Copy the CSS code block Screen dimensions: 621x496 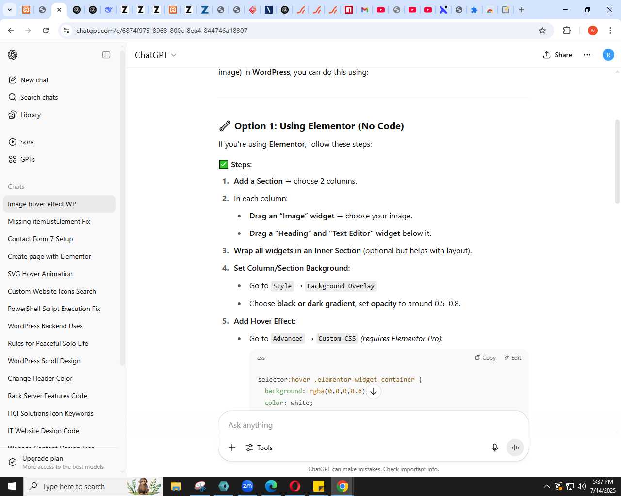tap(485, 358)
